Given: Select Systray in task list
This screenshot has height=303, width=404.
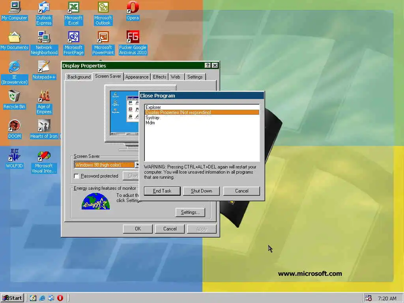Looking at the screenshot, I should [202, 118].
